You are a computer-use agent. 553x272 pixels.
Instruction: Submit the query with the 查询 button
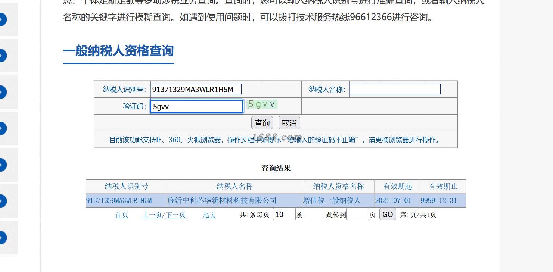(262, 123)
